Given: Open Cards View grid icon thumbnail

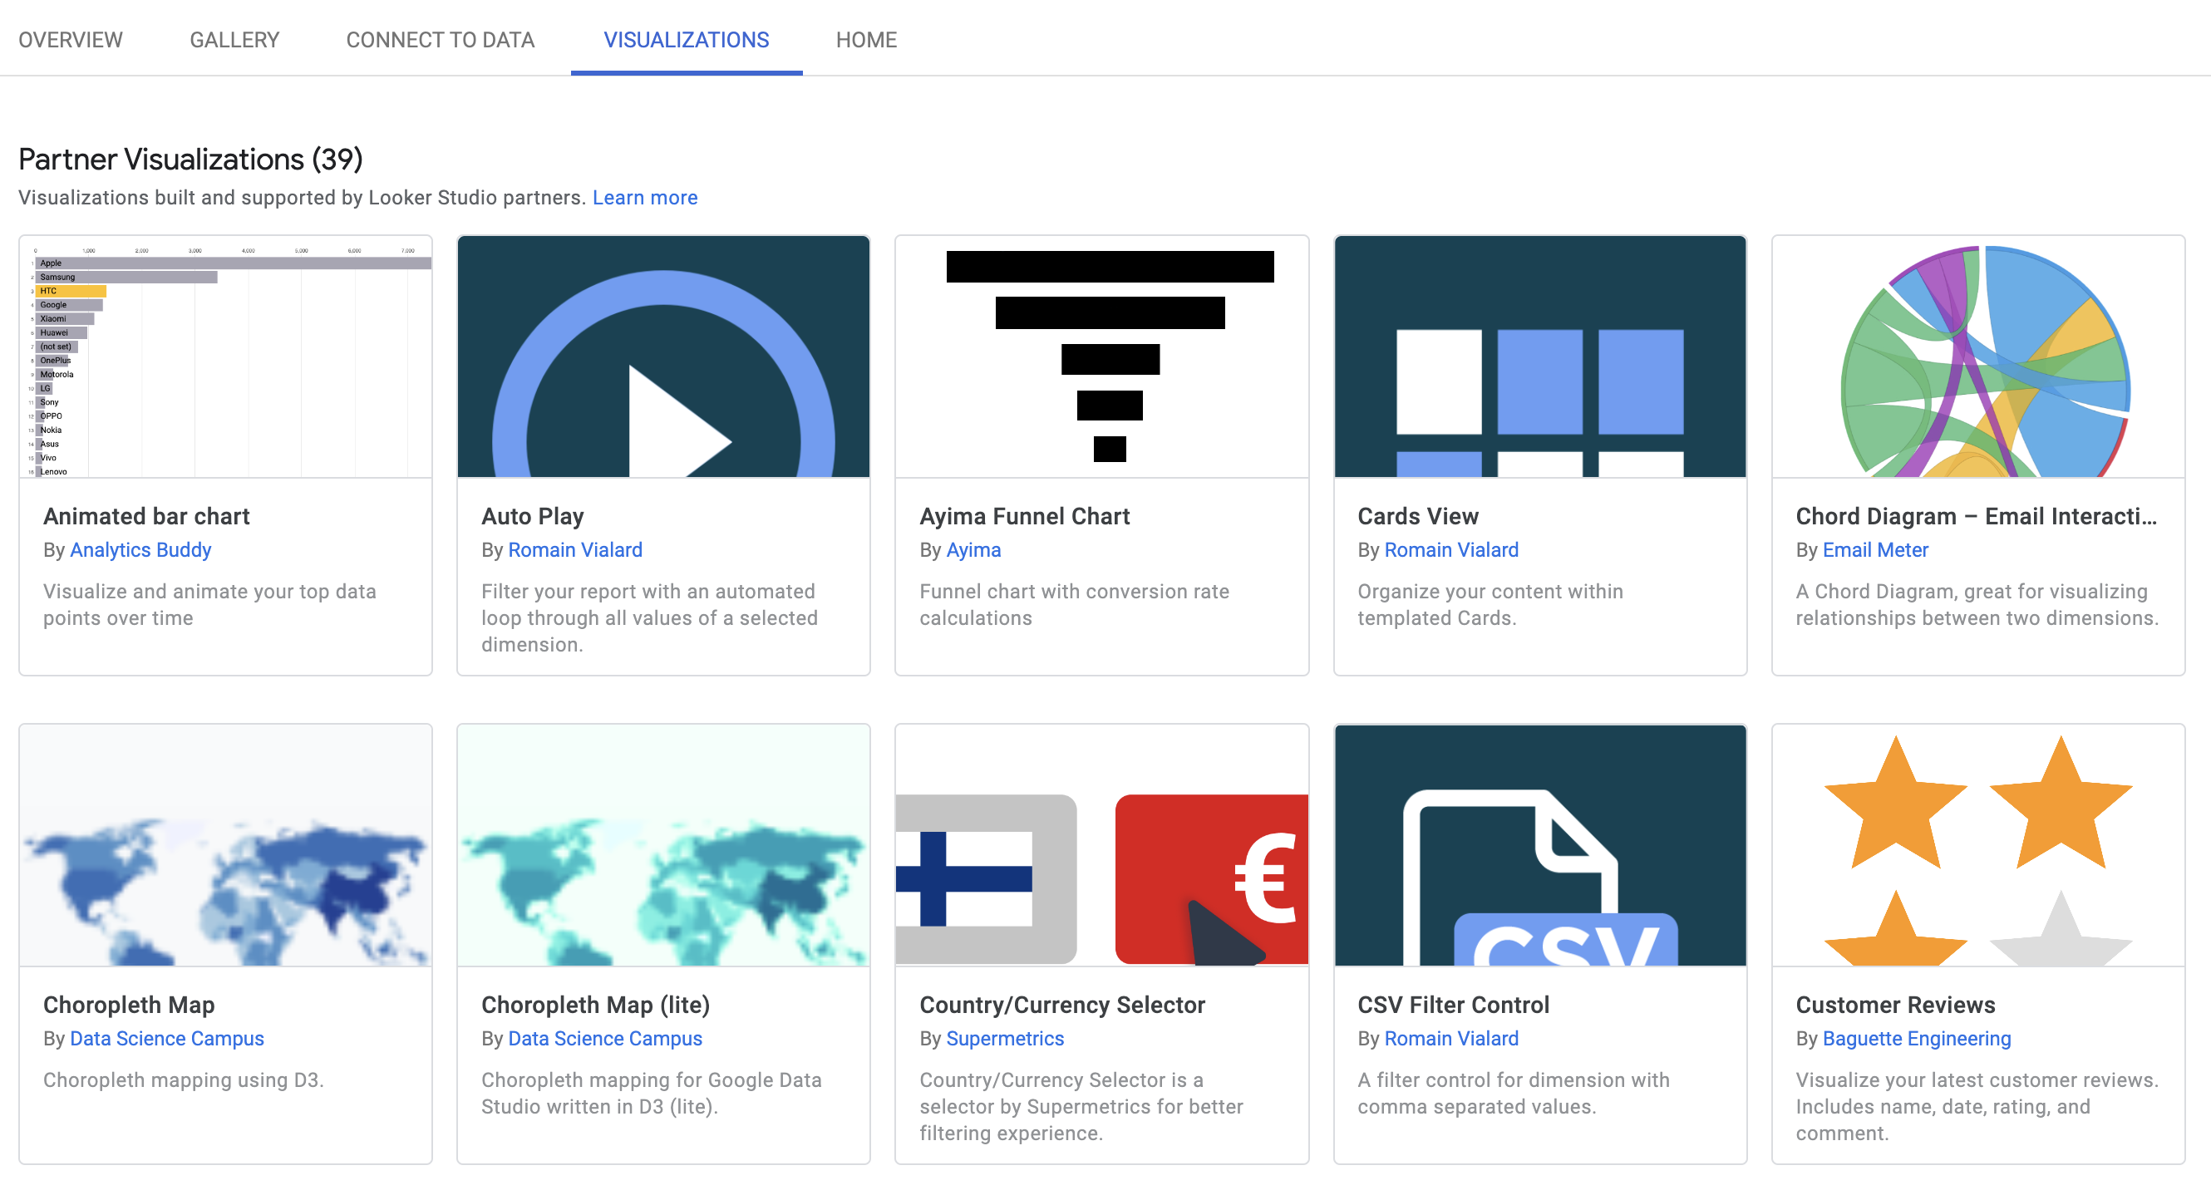Looking at the screenshot, I should click(x=1539, y=356).
